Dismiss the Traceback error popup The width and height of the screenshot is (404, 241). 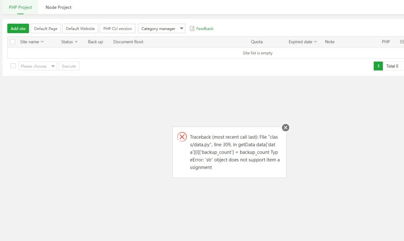(285, 127)
